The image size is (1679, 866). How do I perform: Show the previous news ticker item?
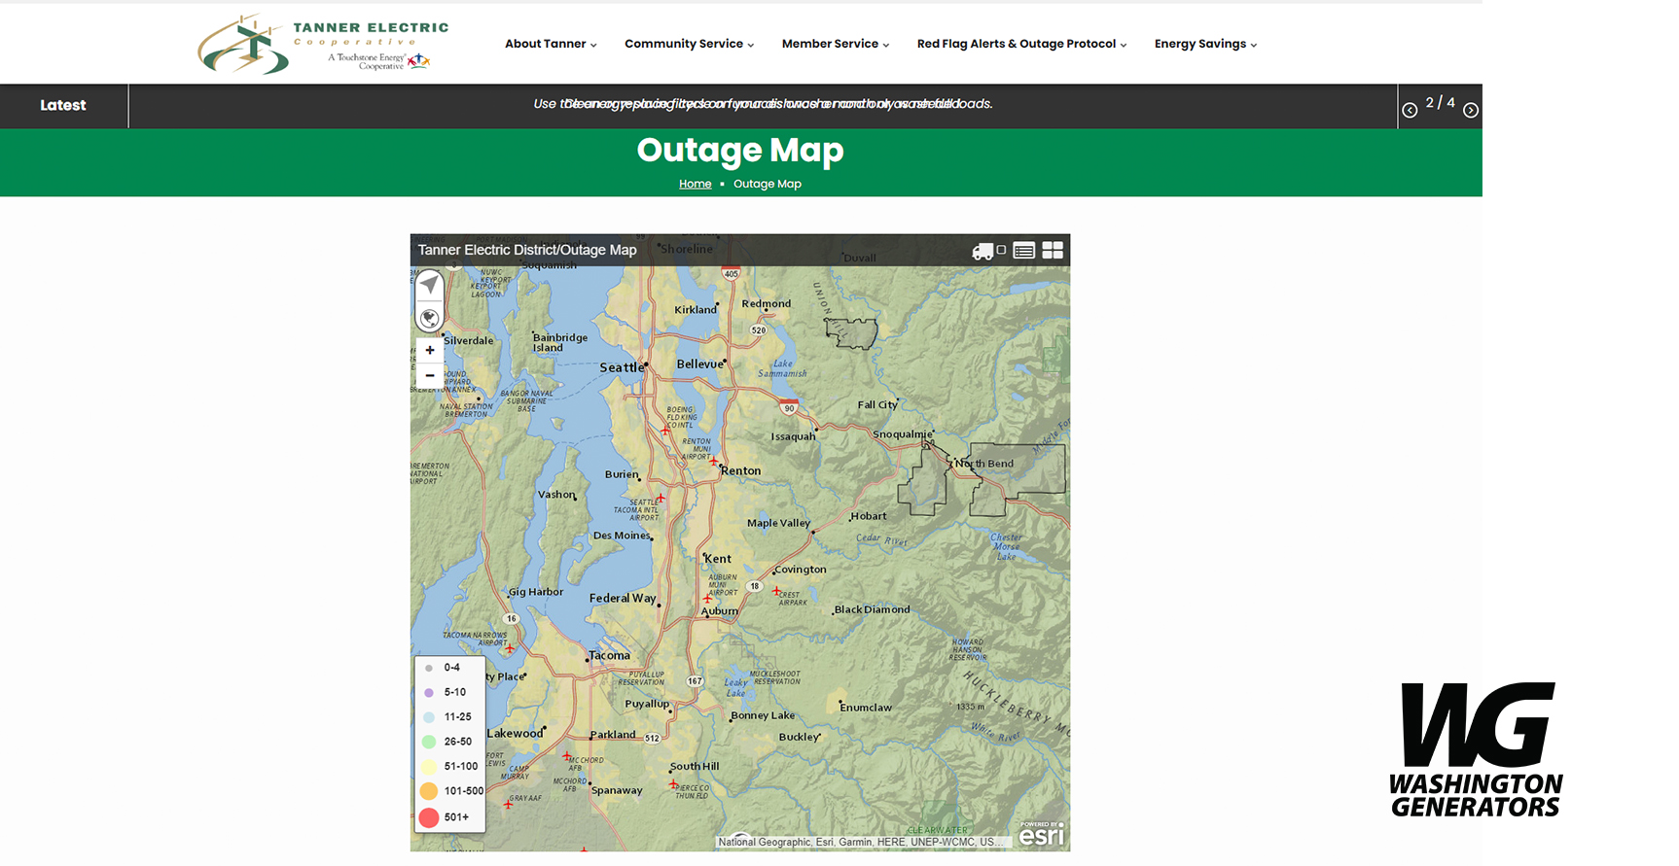[x=1410, y=110]
